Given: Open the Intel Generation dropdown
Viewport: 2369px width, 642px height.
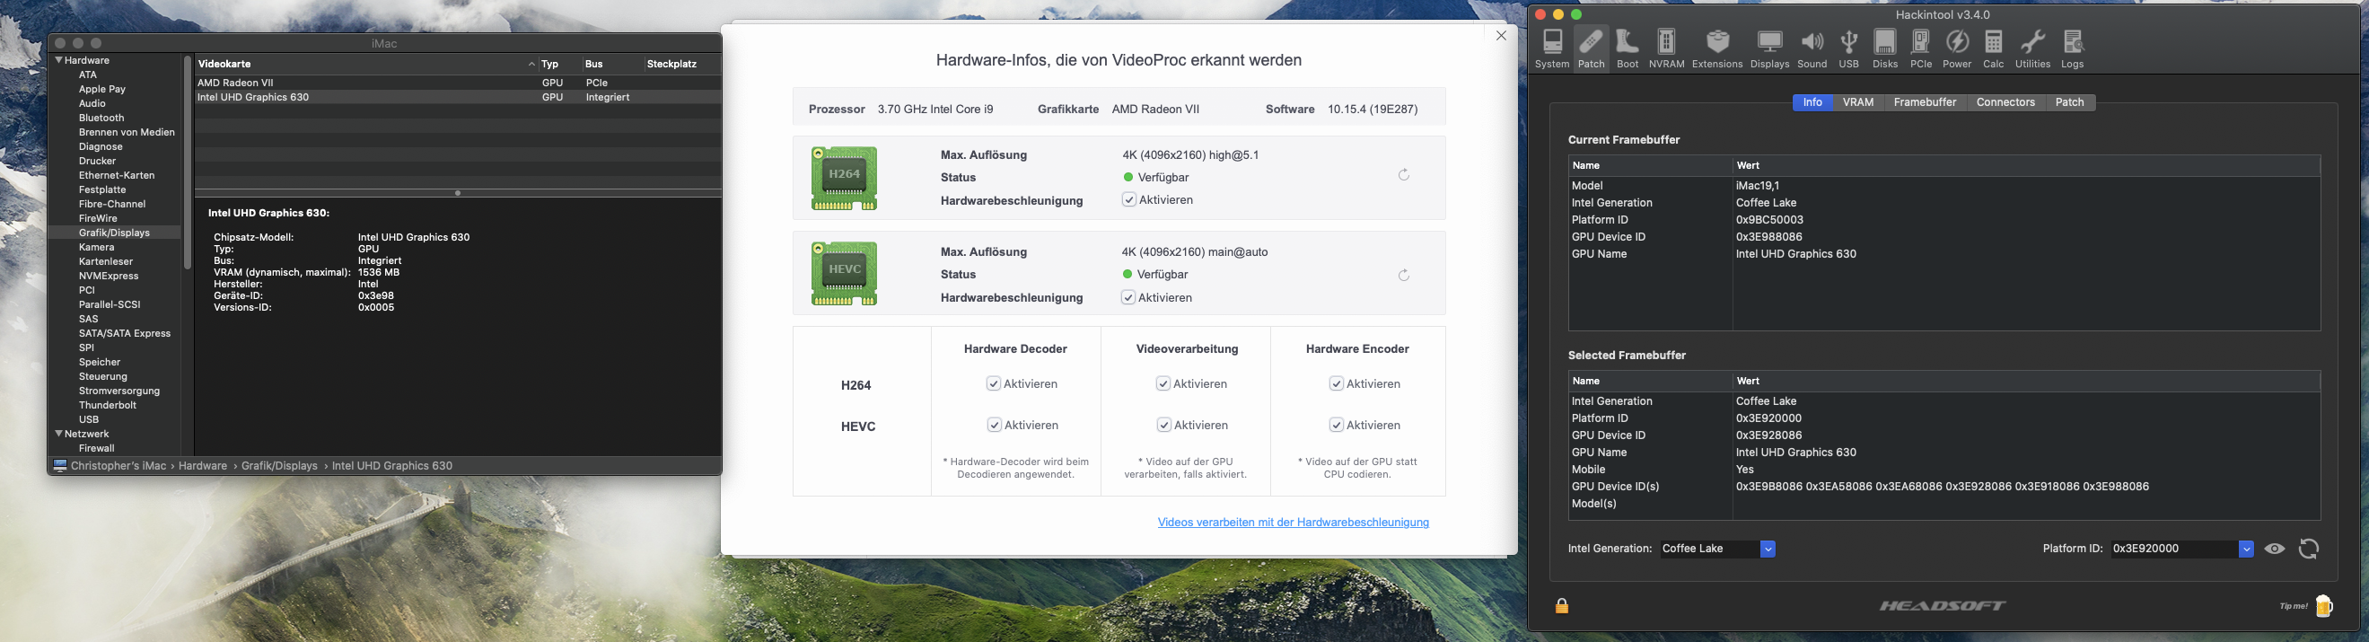Looking at the screenshot, I should click(x=1718, y=550).
